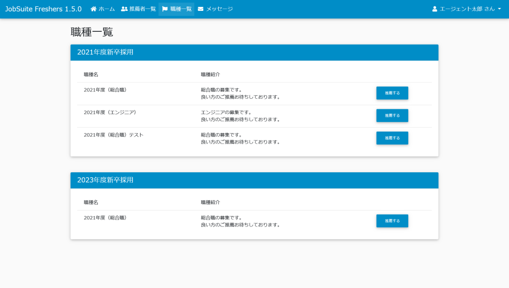Click the flag icon beside 職種一覧
The height and width of the screenshot is (288, 509).
(165, 9)
